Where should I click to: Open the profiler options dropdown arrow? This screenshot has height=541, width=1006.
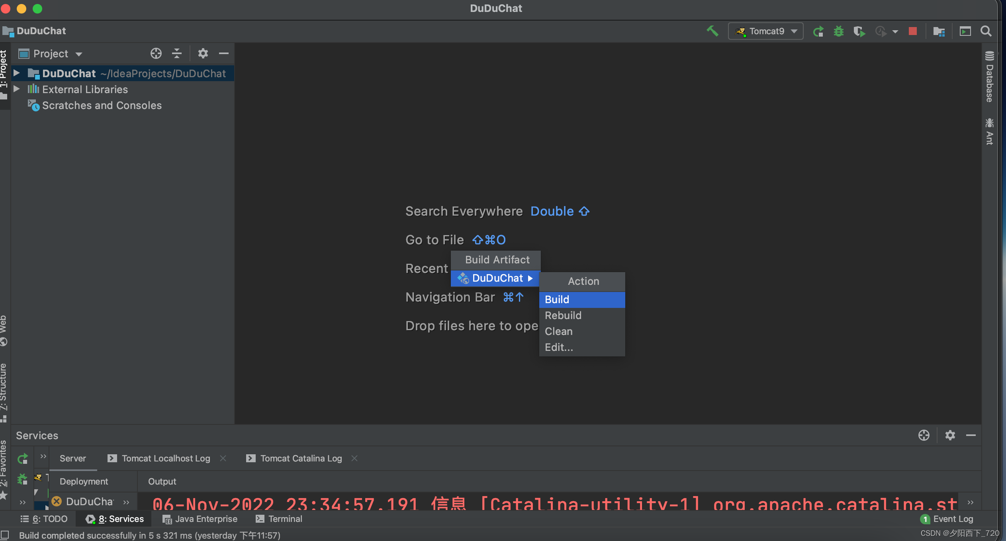[895, 32]
